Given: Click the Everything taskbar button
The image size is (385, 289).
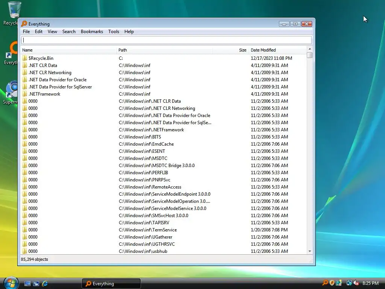Looking at the screenshot, I should pyautogui.click(x=111, y=284).
